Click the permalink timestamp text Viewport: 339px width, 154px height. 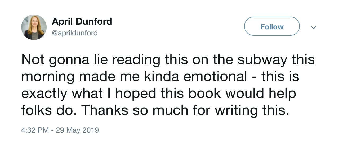[60, 130]
